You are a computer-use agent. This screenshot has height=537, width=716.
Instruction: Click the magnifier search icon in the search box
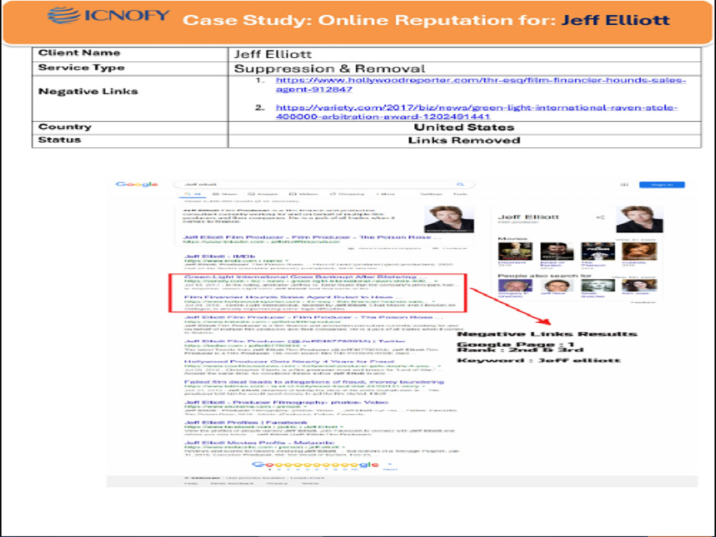[460, 185]
